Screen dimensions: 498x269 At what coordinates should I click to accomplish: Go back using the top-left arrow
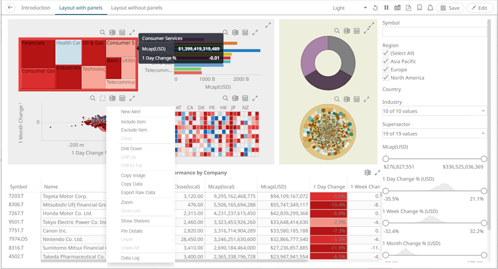(x=10, y=8)
